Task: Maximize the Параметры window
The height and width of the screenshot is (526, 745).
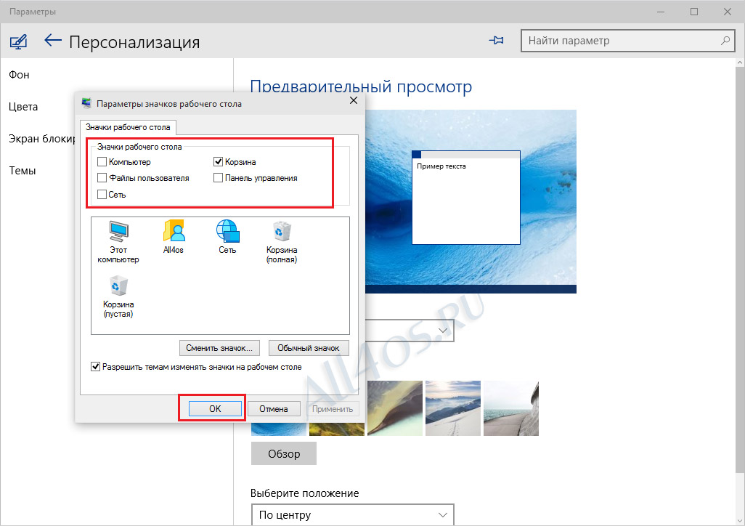Action: 694,12
